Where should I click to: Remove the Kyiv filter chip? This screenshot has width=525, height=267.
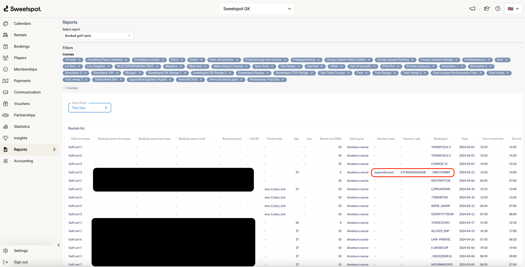click(x=507, y=60)
